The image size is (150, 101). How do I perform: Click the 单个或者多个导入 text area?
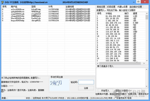(122, 77)
